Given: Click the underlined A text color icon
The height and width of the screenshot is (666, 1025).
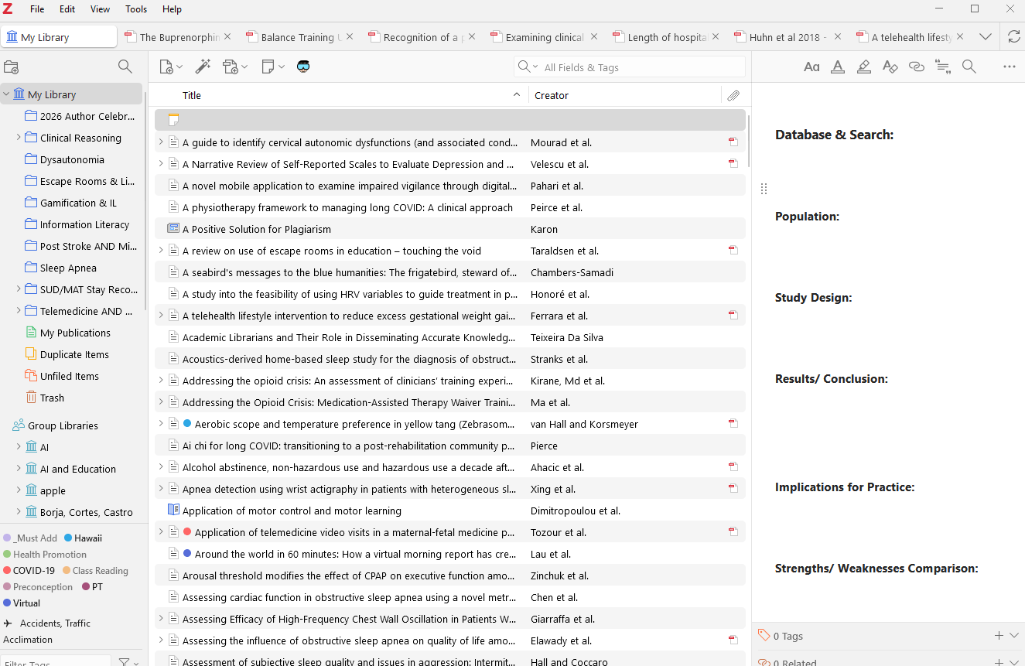Looking at the screenshot, I should click(838, 67).
